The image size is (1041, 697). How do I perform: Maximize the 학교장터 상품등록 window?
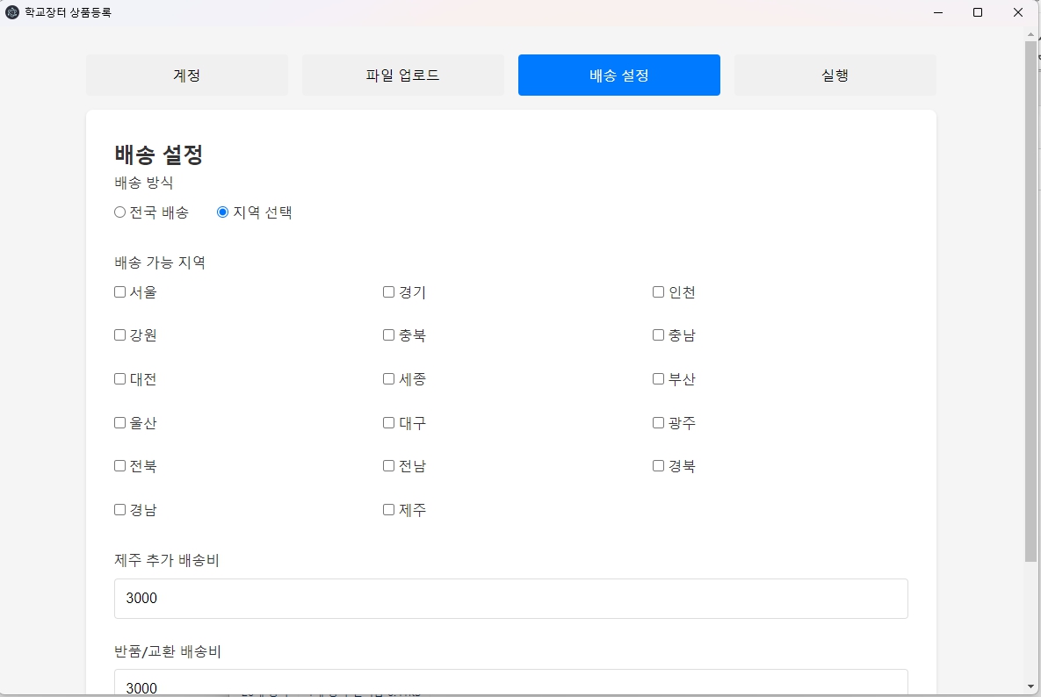point(978,12)
